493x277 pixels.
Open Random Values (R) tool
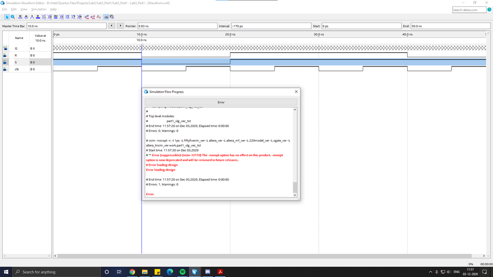coord(79,17)
